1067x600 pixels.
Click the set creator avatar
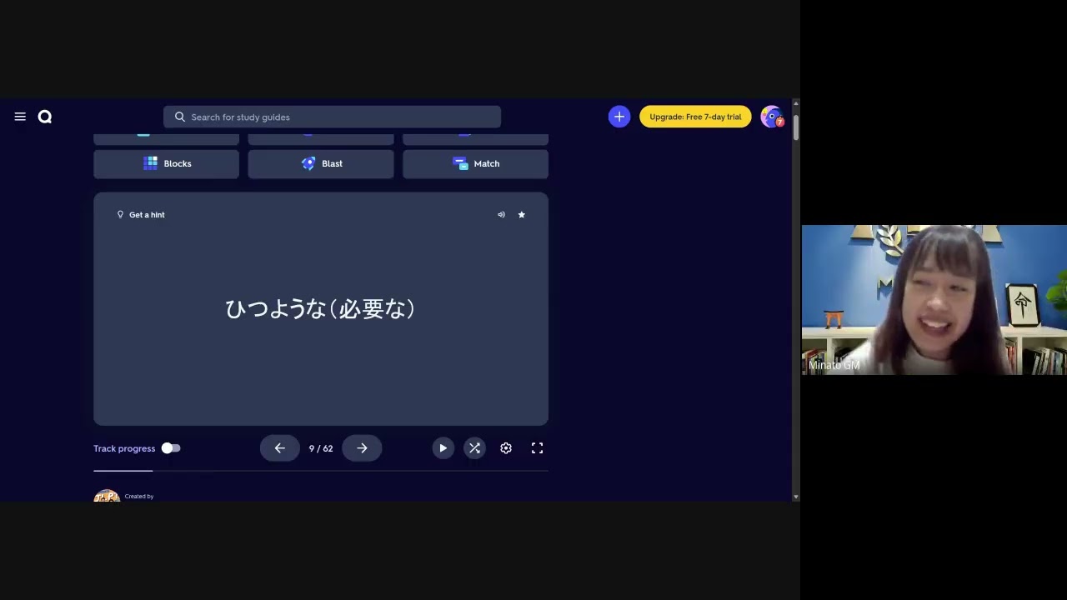(x=107, y=497)
